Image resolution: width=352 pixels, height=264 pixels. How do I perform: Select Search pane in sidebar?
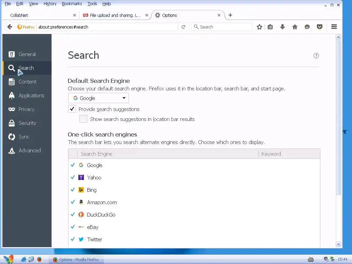[27, 68]
